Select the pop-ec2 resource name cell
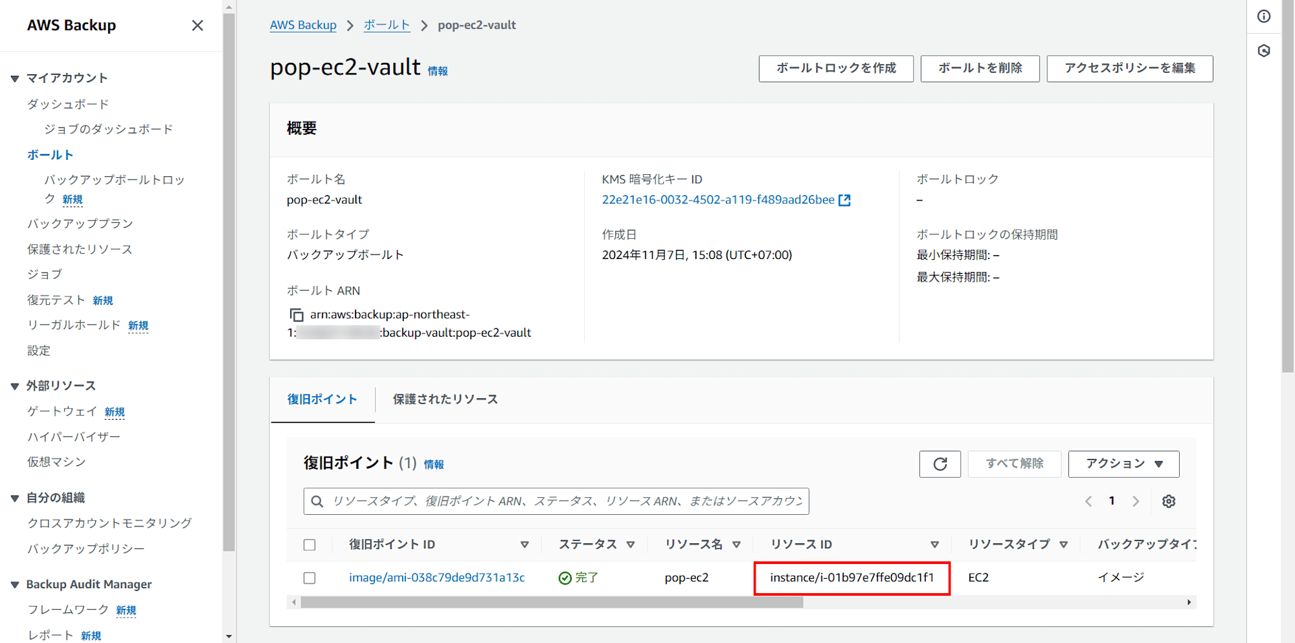 point(686,578)
